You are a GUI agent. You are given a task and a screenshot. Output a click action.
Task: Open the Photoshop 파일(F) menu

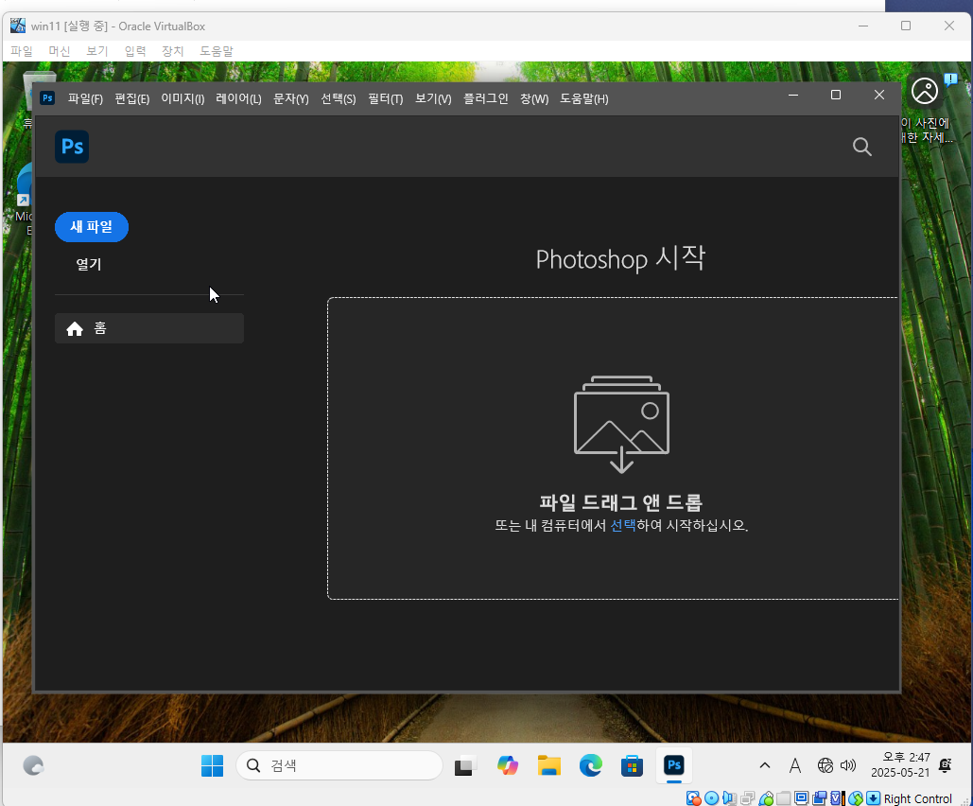(x=85, y=98)
